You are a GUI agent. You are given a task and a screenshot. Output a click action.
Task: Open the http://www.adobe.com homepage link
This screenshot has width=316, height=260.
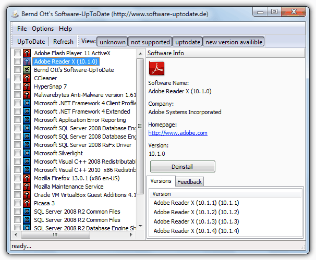pyautogui.click(x=178, y=133)
